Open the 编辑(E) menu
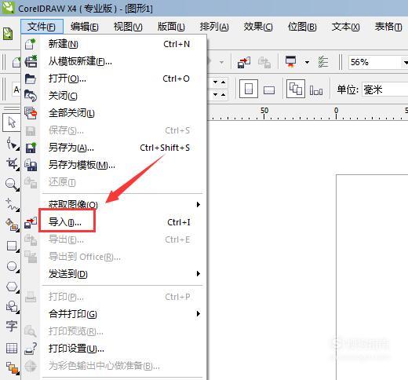 (84, 27)
